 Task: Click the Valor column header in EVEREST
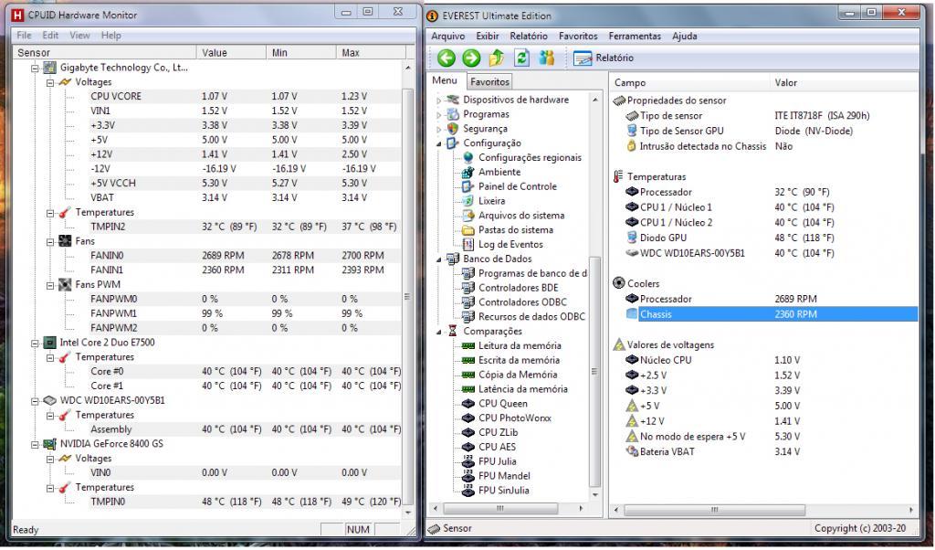point(844,82)
